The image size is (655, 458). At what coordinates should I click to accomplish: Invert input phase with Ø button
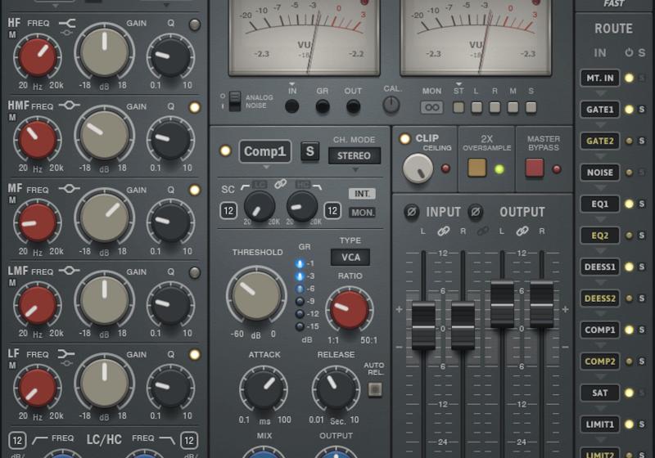[411, 212]
